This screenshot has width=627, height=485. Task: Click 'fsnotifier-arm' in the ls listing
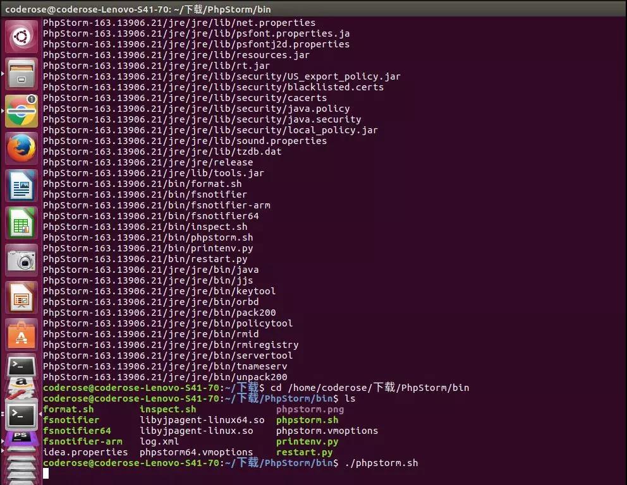[82, 441]
